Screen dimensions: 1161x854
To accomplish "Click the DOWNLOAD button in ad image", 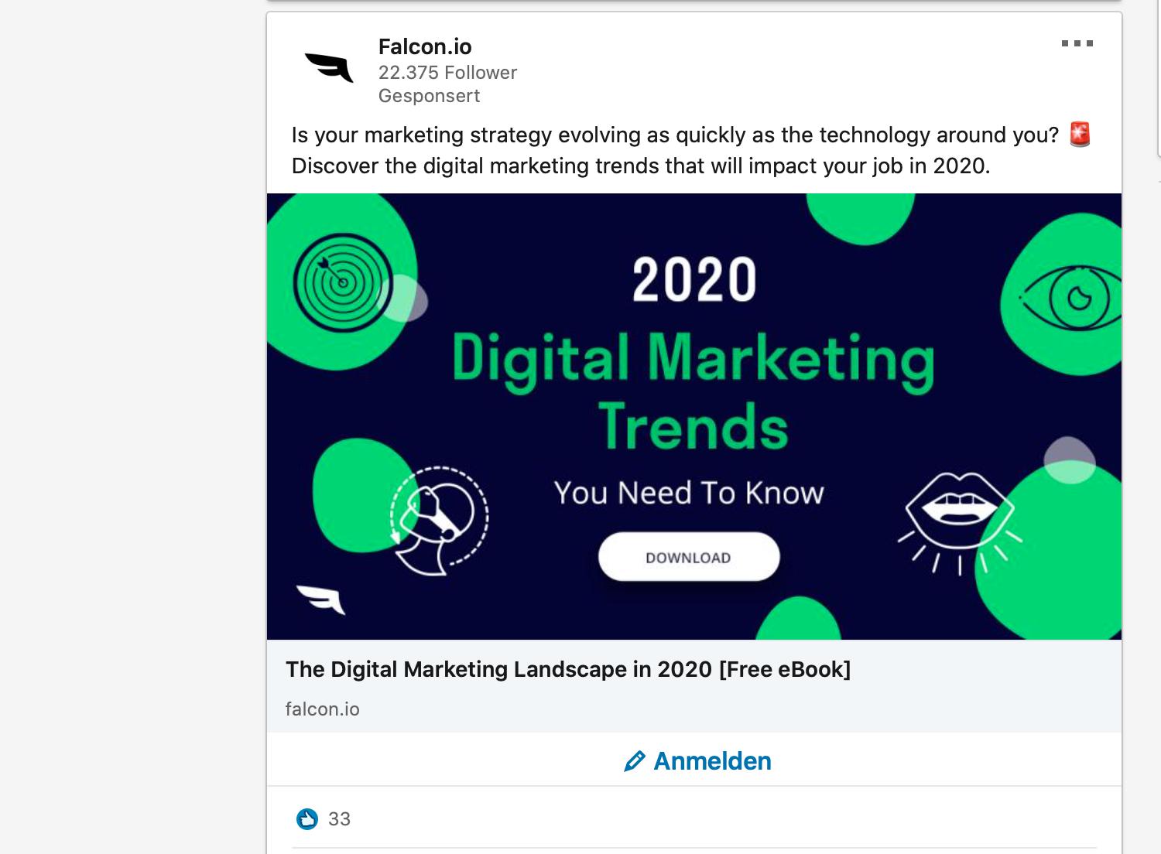I will click(688, 557).
